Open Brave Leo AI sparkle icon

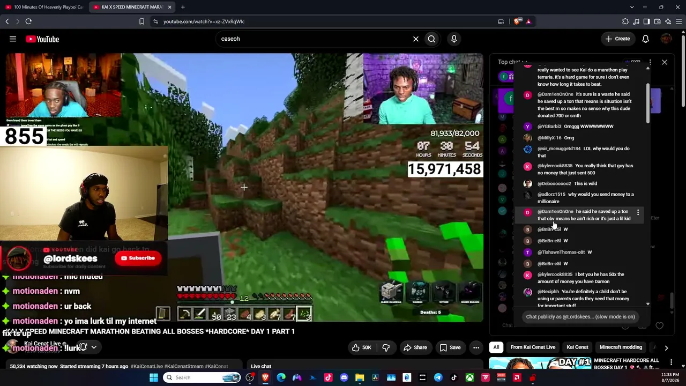coord(668,21)
